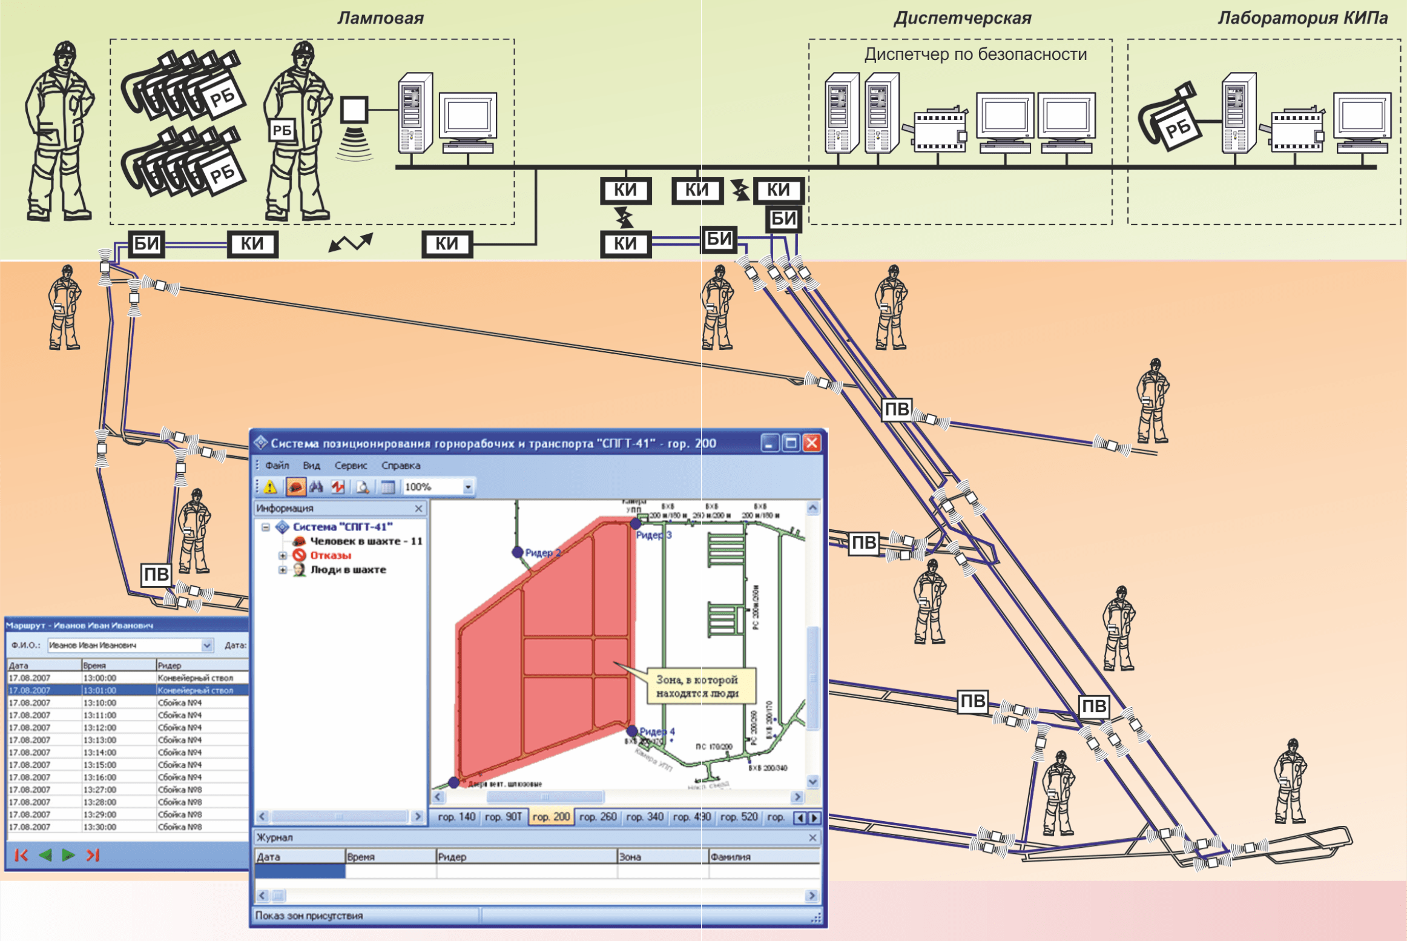Click the map horizontal scrollbar left arrow
Screen dimensions: 1407x941
tap(438, 796)
